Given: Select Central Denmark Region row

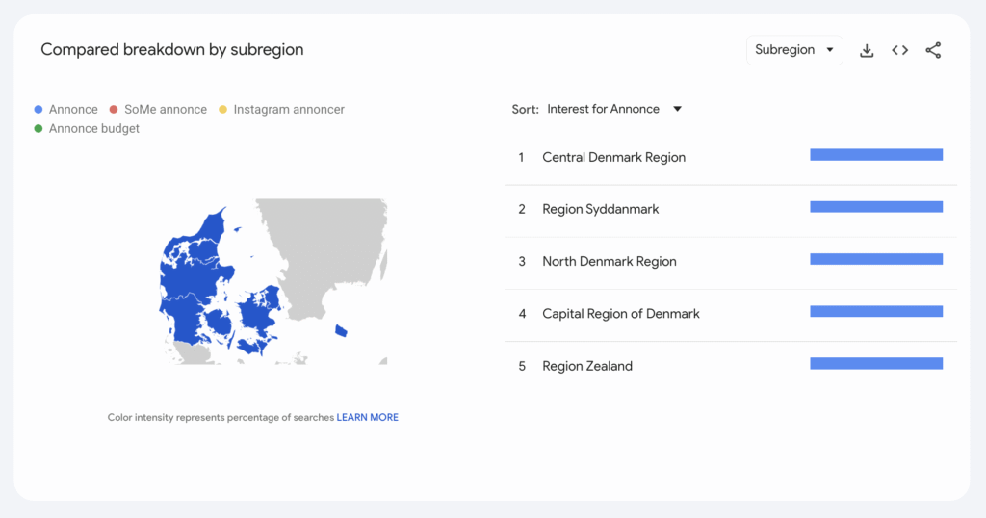Looking at the screenshot, I should (x=731, y=157).
